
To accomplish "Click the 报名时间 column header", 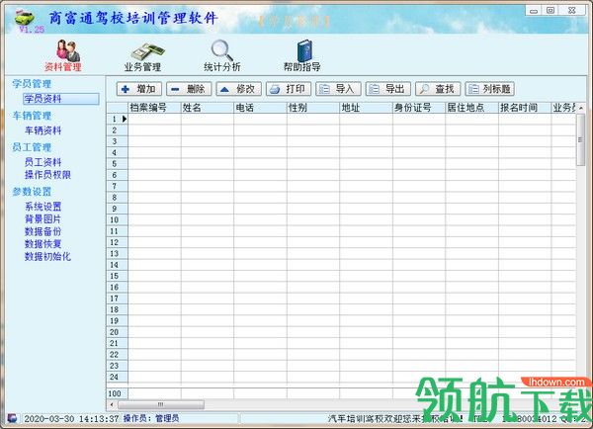I will 525,108.
